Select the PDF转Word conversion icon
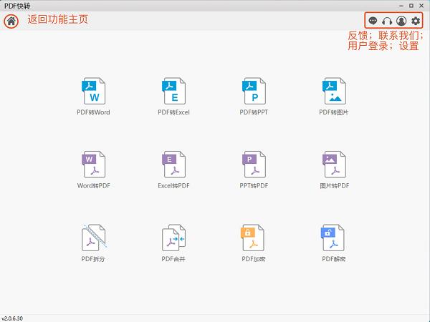The height and width of the screenshot is (322, 430). [93, 92]
